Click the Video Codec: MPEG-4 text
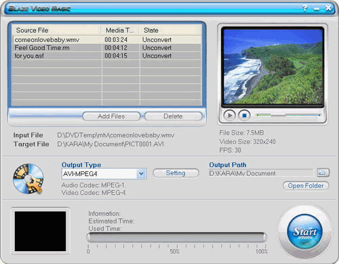Screen dimensions: 339x264 [x=94, y=193]
